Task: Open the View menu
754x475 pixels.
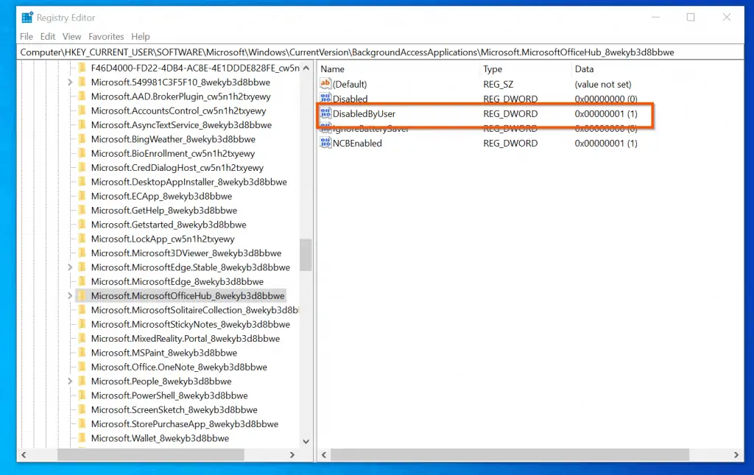Action: coord(71,36)
